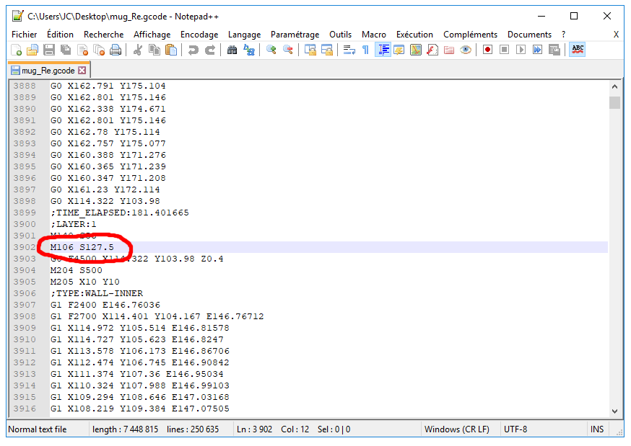631x446 pixels.
Task: Toggle the ABC spell check icon
Action: (x=577, y=50)
